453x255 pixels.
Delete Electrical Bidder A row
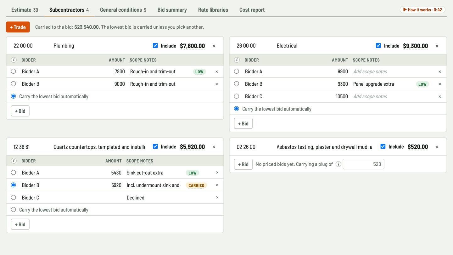[x=440, y=71]
